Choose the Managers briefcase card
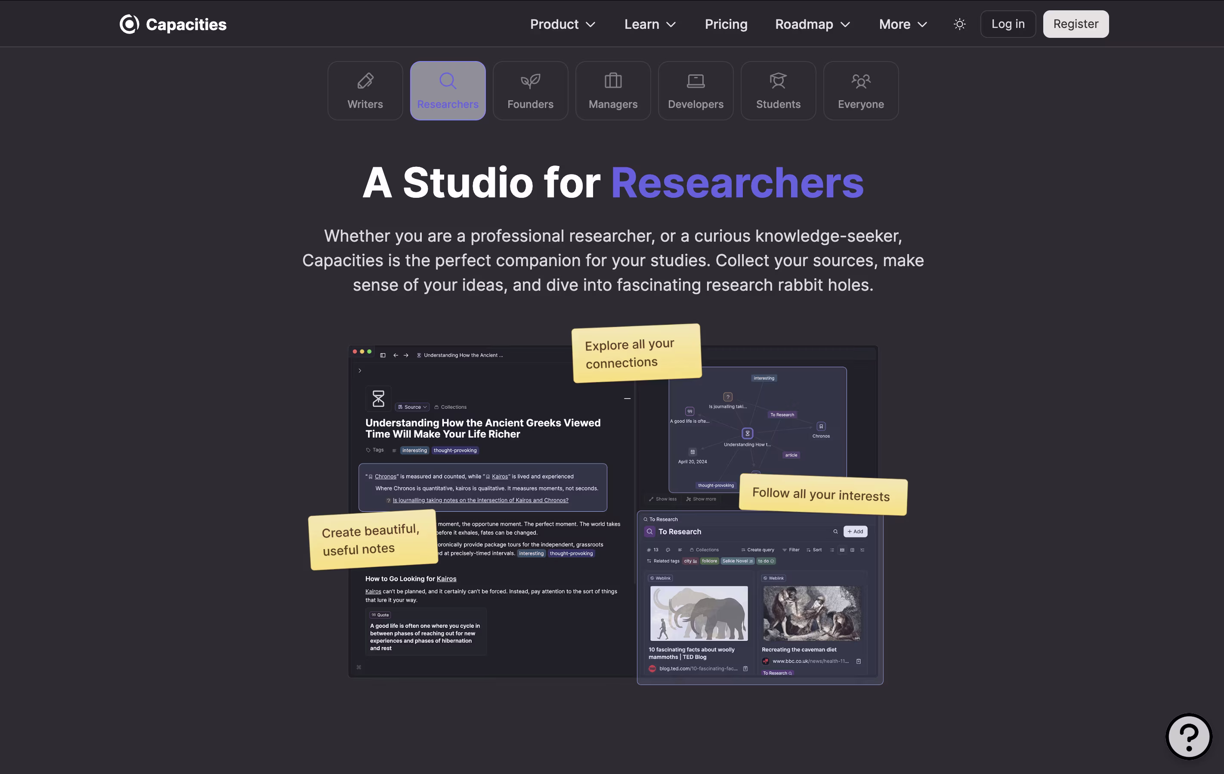The width and height of the screenshot is (1224, 774). click(x=613, y=91)
